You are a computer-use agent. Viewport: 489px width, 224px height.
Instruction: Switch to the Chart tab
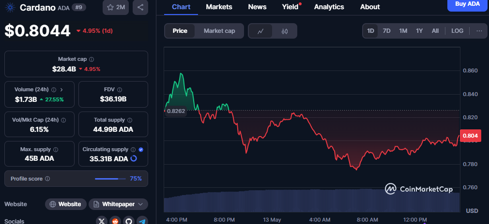(181, 7)
